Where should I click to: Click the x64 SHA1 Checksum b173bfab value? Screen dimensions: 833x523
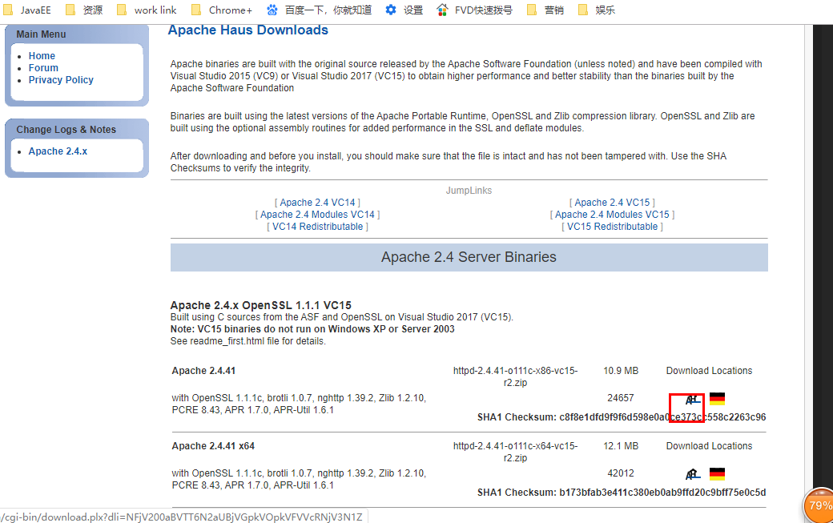662,493
